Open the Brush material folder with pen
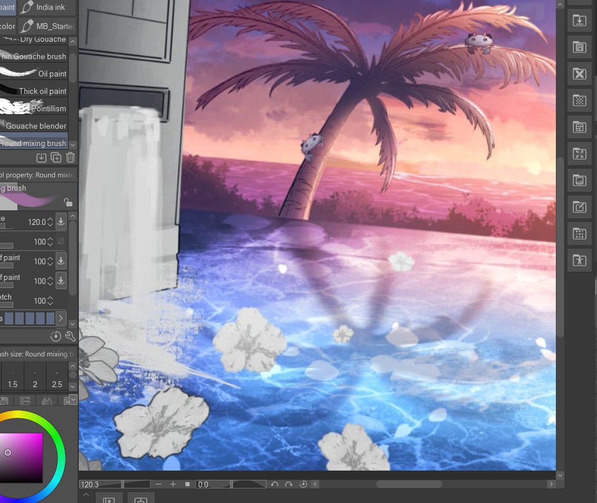The image size is (597, 503). (x=580, y=207)
